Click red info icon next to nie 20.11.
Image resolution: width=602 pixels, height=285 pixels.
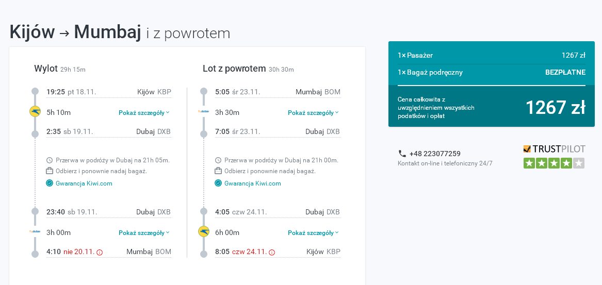click(x=100, y=252)
